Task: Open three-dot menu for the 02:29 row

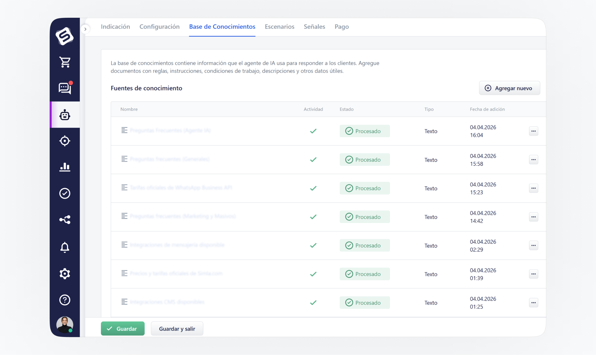Action: 533,245
